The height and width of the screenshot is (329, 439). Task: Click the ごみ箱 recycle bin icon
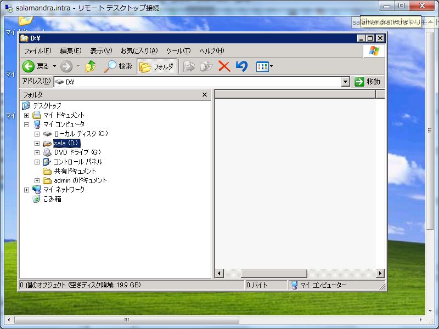[36, 199]
